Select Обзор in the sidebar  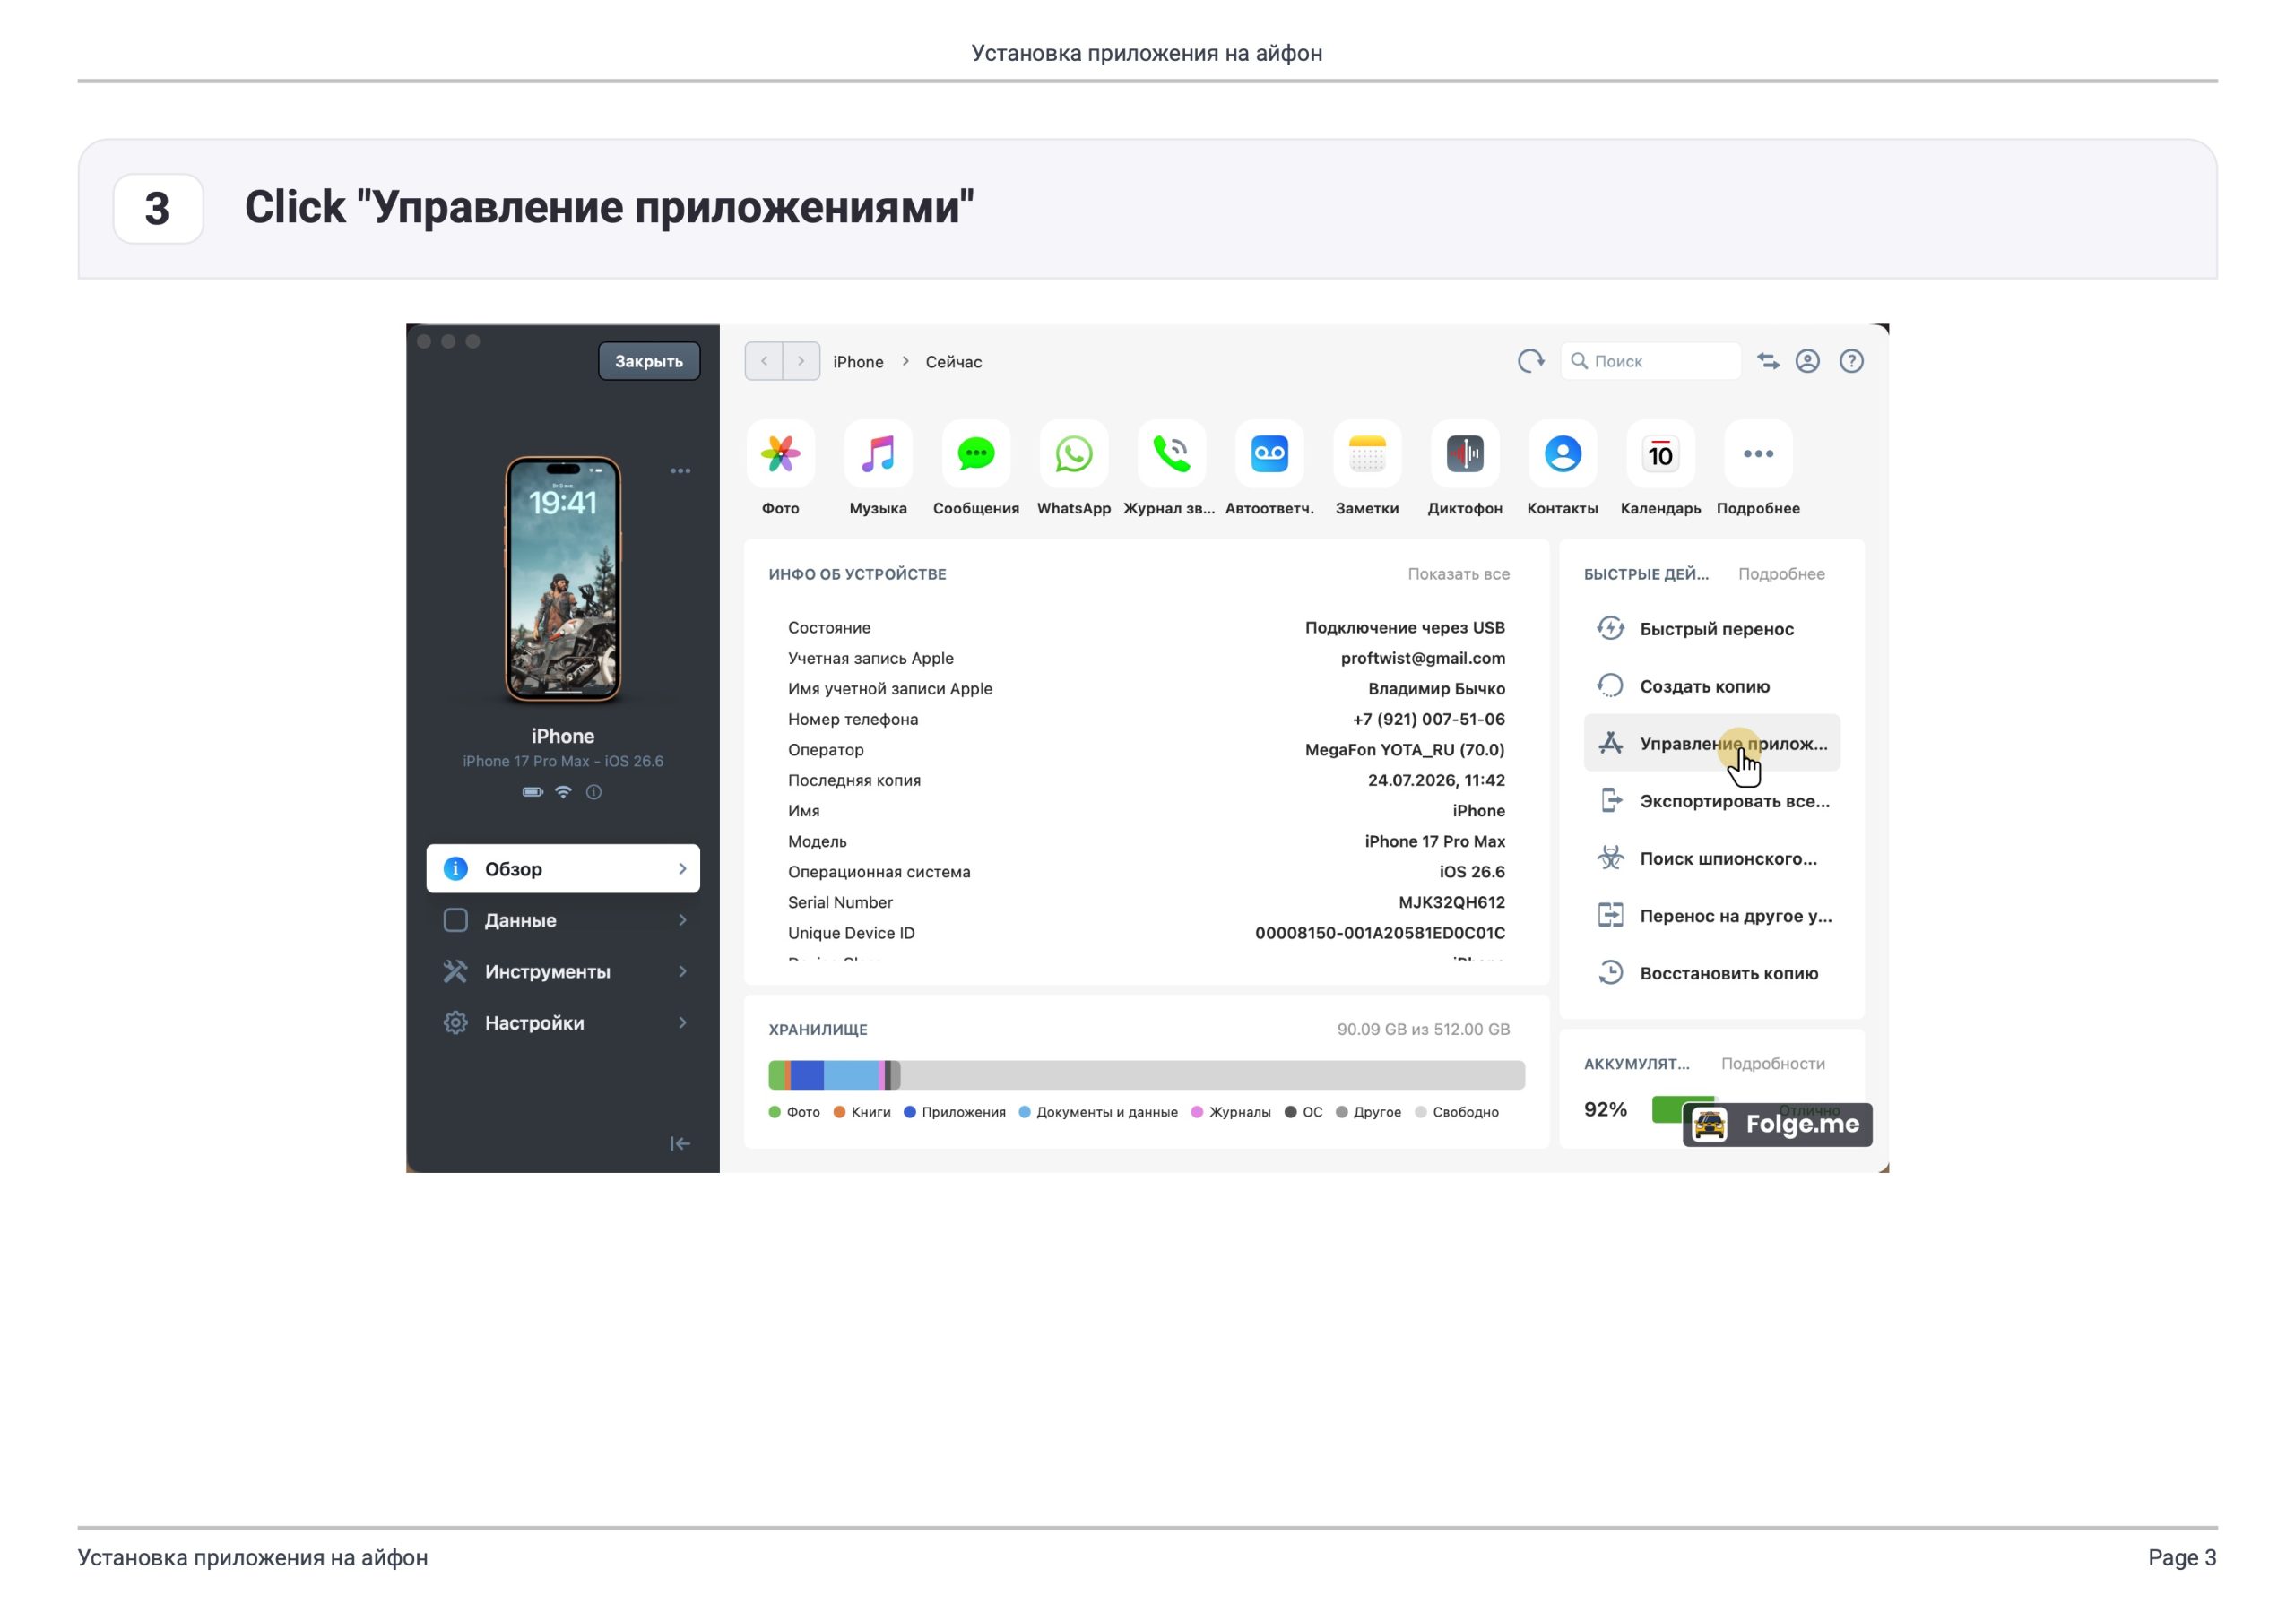click(563, 868)
